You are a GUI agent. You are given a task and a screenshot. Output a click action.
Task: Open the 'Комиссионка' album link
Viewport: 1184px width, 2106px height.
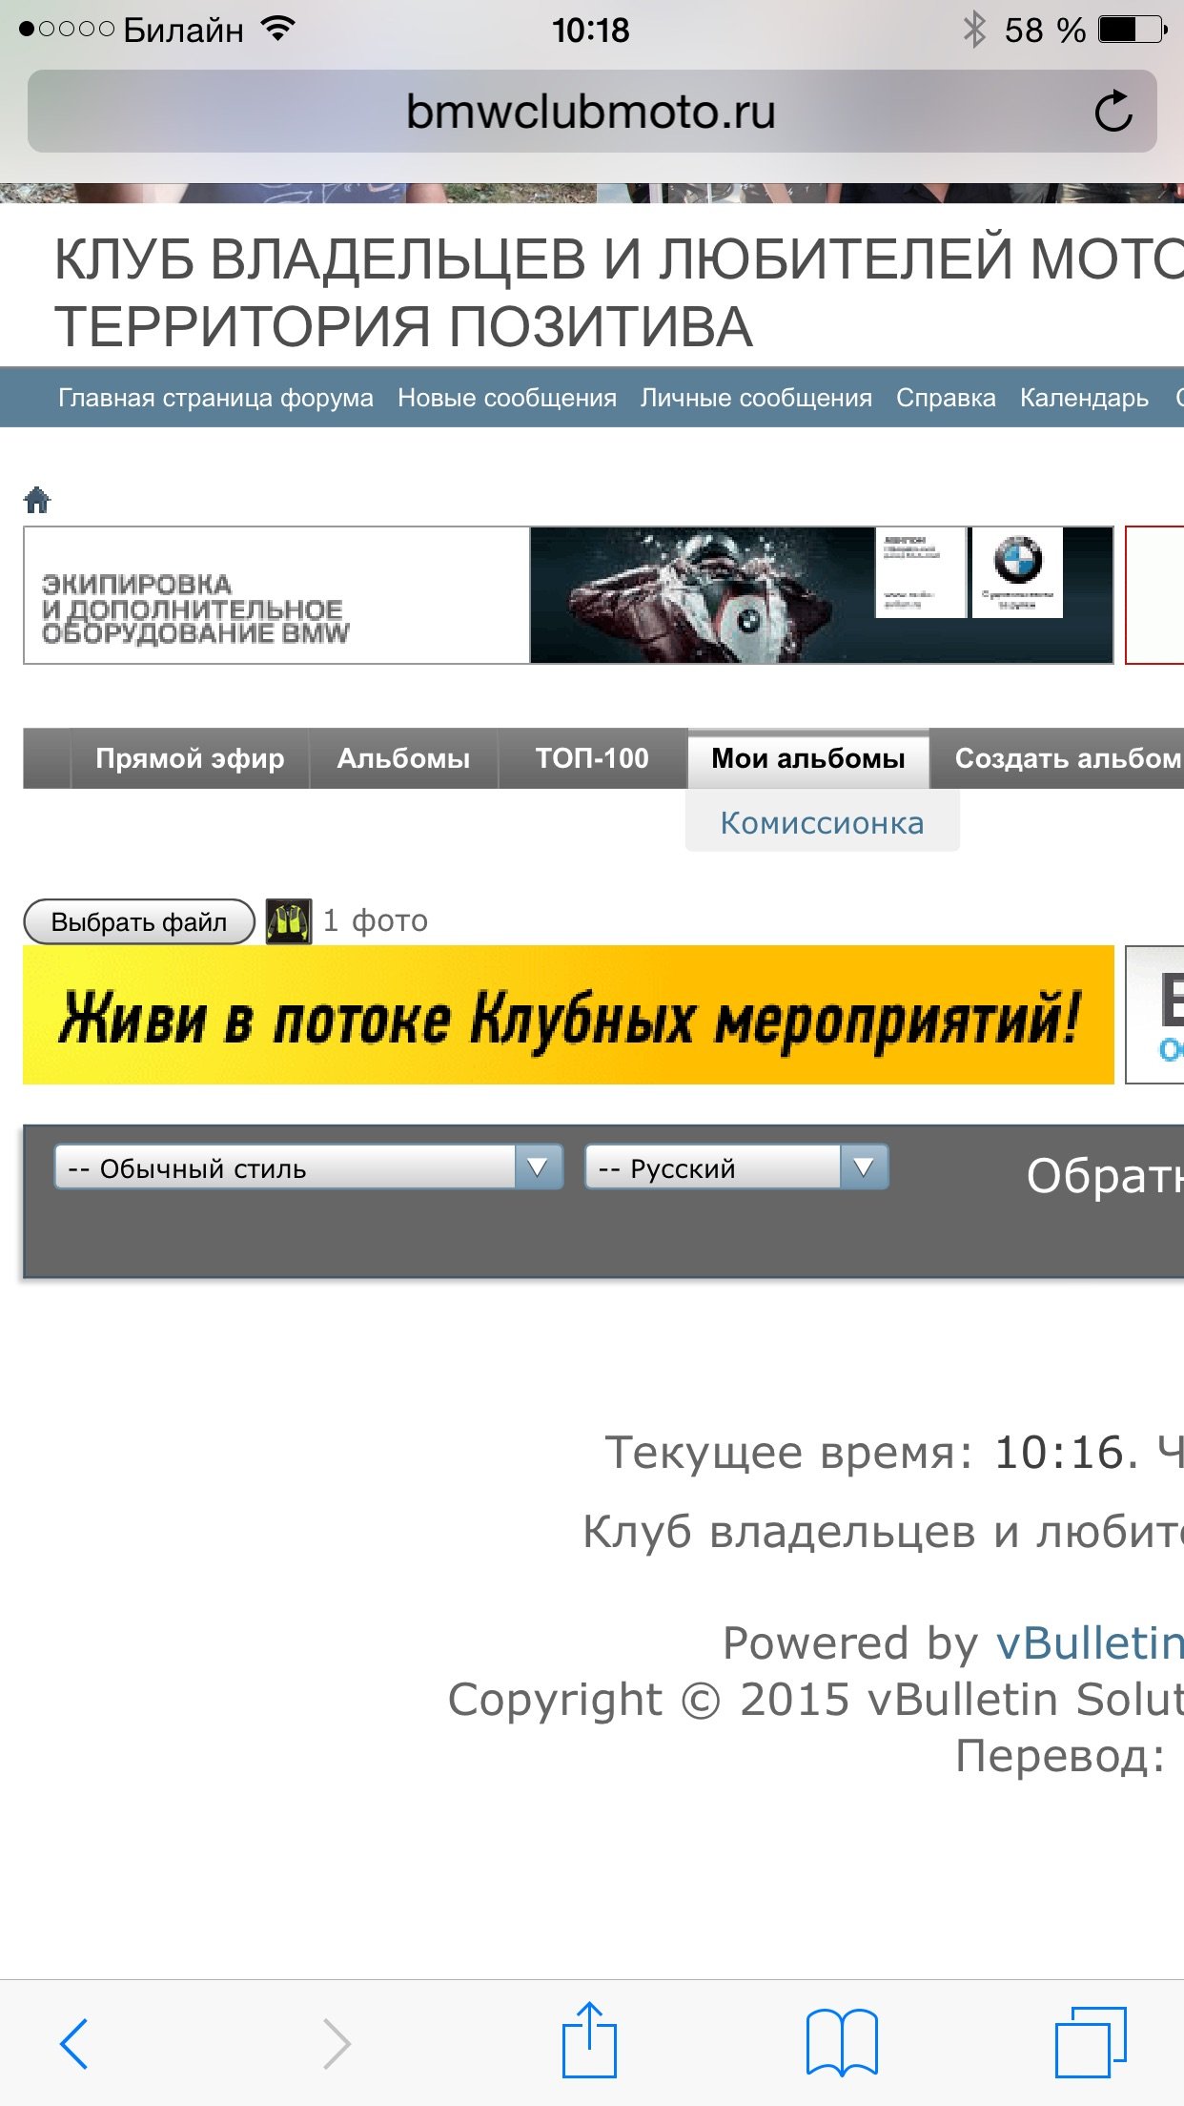(822, 822)
